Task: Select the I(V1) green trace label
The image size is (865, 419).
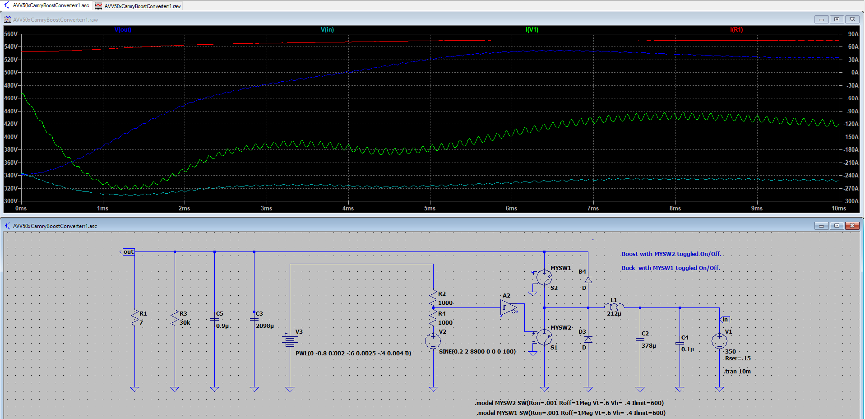Action: click(x=532, y=30)
